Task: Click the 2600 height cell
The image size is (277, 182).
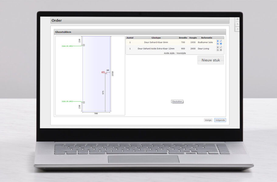Action: (x=193, y=49)
